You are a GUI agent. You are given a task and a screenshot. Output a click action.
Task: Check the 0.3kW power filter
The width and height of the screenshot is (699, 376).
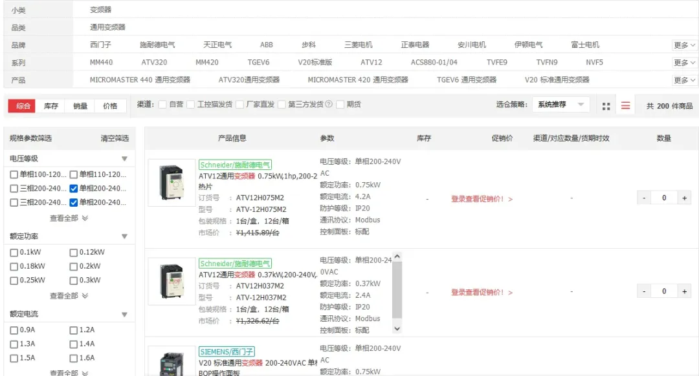[74, 280]
